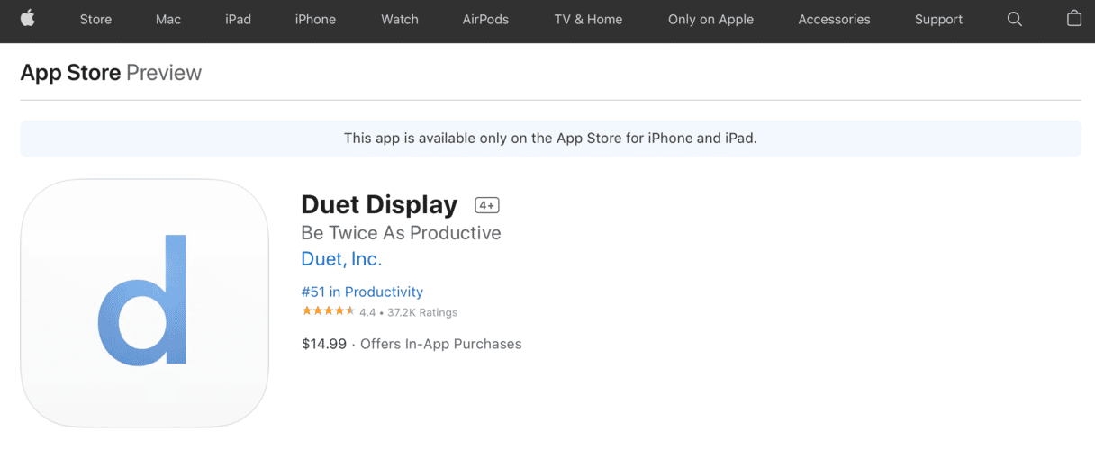The width and height of the screenshot is (1095, 458).
Task: Go to the iPad section
Action: 238,19
